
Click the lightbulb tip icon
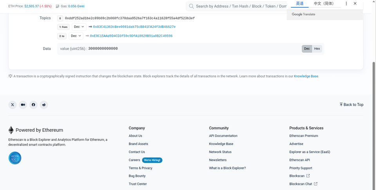10,76
